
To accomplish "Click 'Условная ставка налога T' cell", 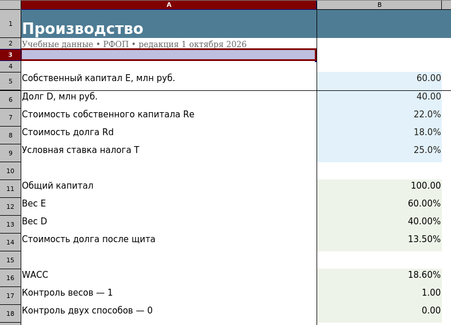I will click(169, 153).
